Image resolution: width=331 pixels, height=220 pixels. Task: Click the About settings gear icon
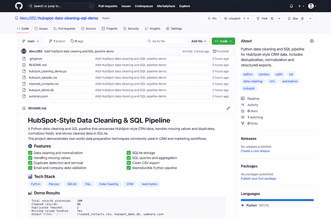311,41
